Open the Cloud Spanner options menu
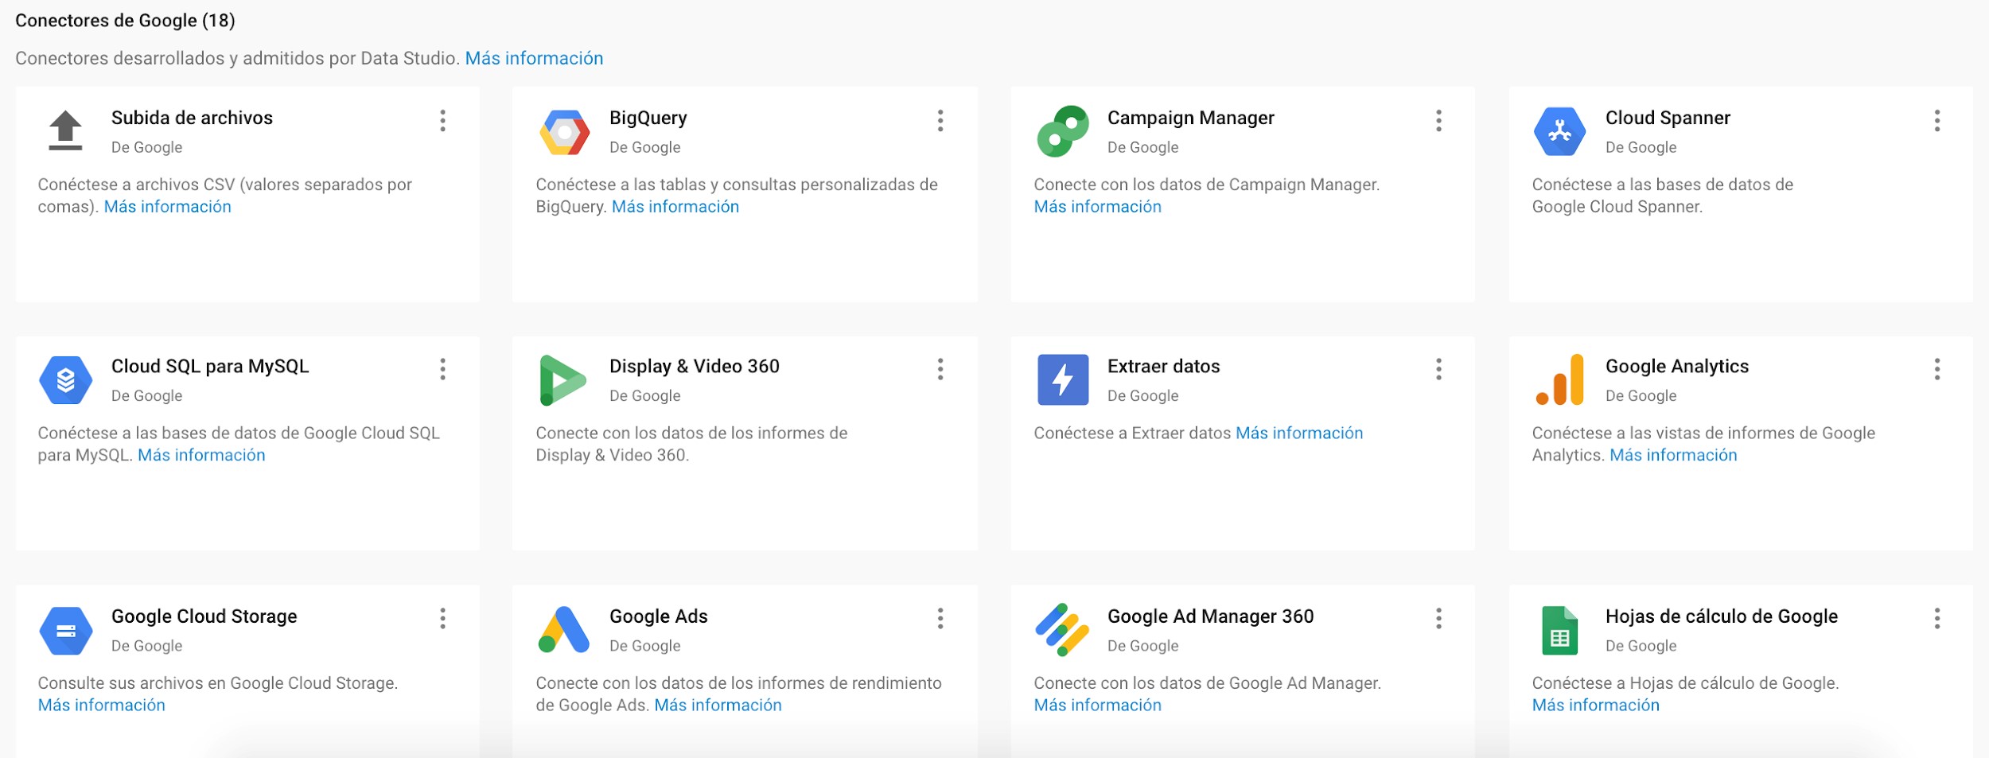 point(1937,121)
